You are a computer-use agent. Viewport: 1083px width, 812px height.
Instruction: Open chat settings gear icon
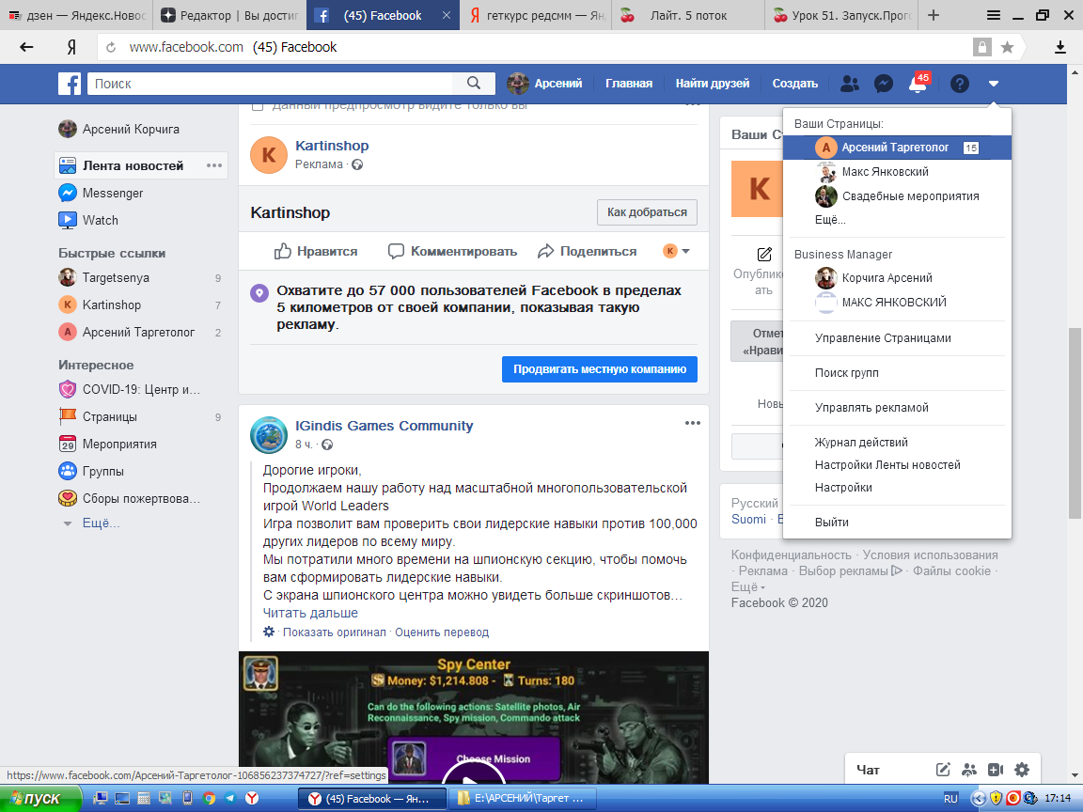click(1022, 770)
